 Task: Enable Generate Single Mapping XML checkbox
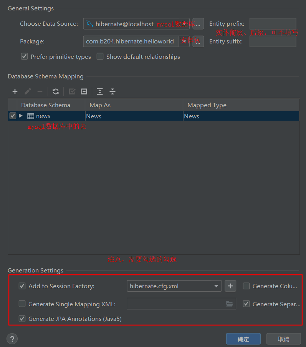[22, 304]
